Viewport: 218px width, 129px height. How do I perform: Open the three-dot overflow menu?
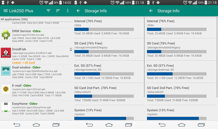[68, 11]
